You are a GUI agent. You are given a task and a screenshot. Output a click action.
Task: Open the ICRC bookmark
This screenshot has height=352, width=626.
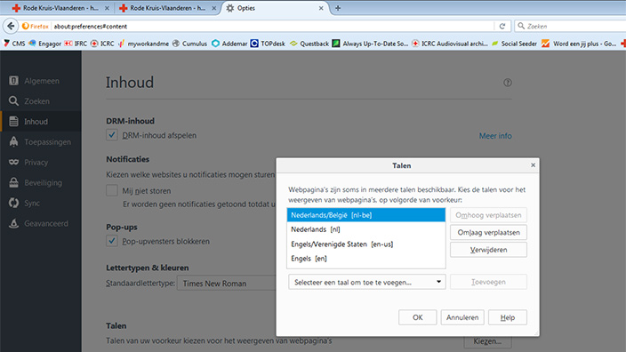tap(102, 44)
